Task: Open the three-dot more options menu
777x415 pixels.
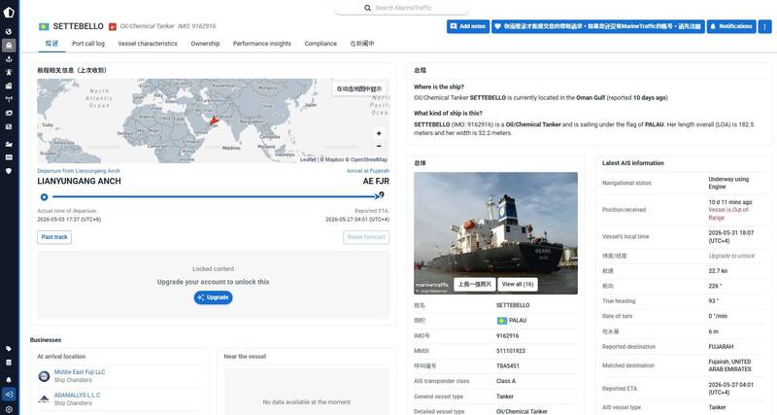Action: pyautogui.click(x=764, y=26)
